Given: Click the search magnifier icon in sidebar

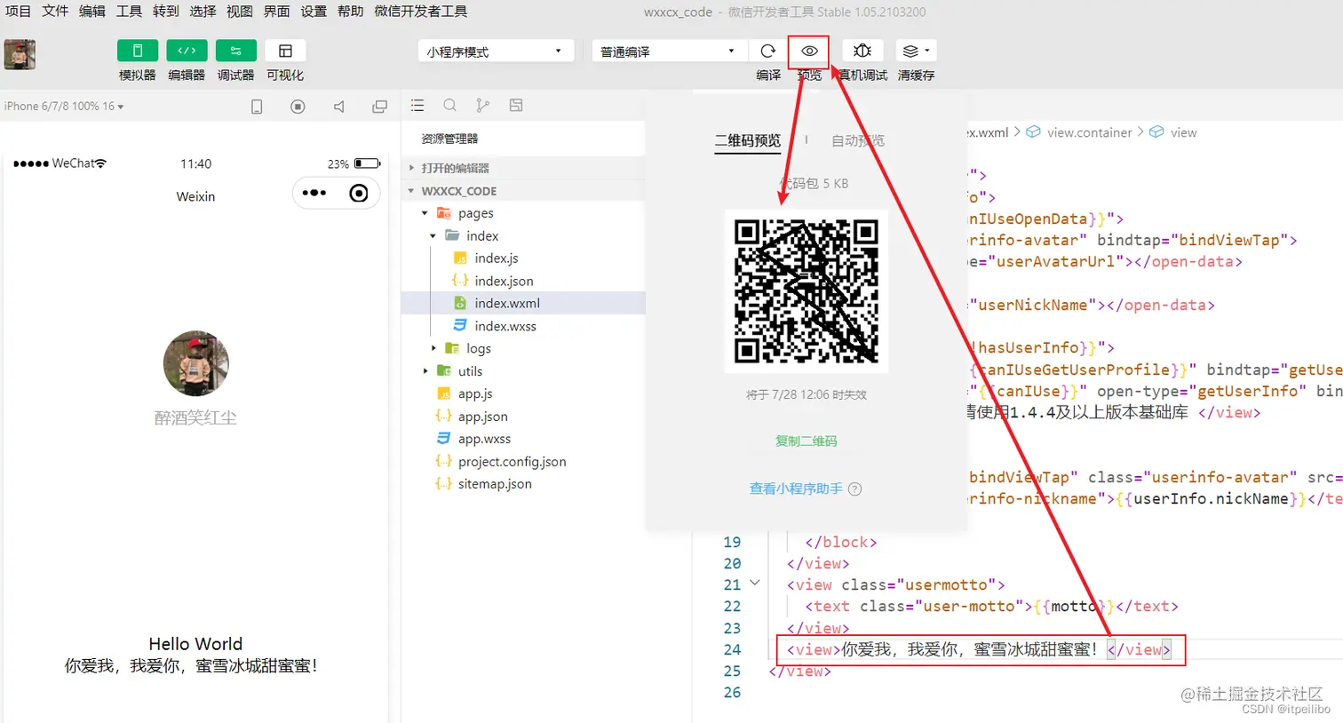Looking at the screenshot, I should (450, 106).
